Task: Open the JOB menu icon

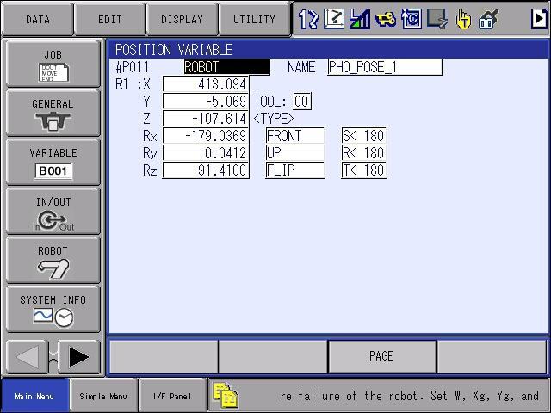Action: point(53,64)
